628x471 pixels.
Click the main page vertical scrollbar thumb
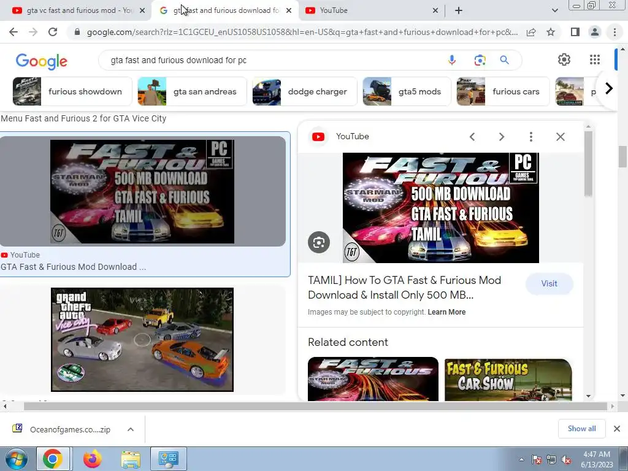pyautogui.click(x=622, y=157)
